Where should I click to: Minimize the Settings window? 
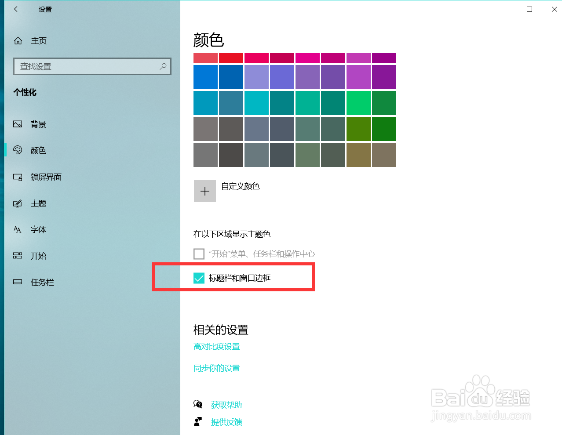[504, 9]
